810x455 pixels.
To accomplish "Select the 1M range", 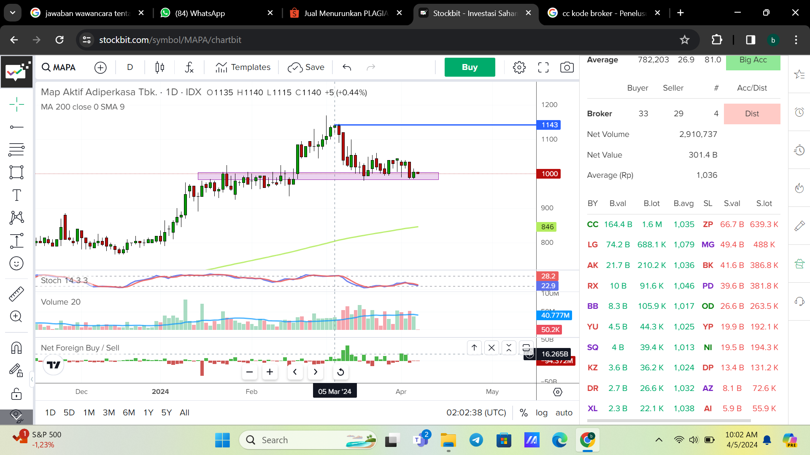I will 89,412.
